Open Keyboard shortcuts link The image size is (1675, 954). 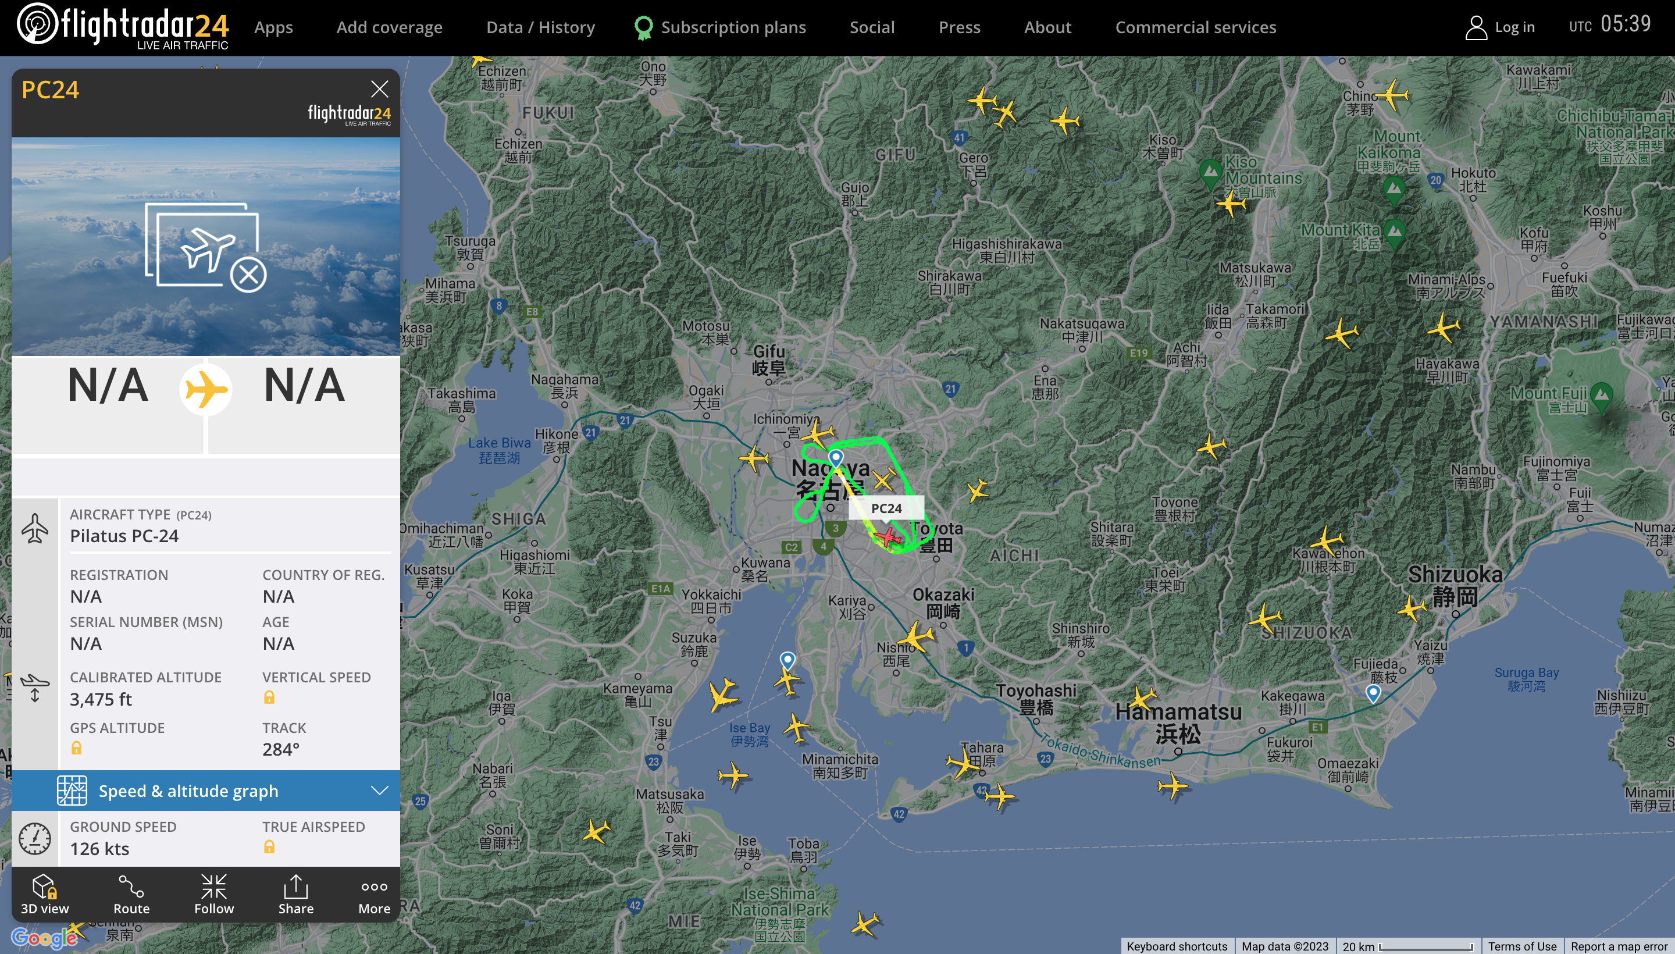(x=1177, y=946)
